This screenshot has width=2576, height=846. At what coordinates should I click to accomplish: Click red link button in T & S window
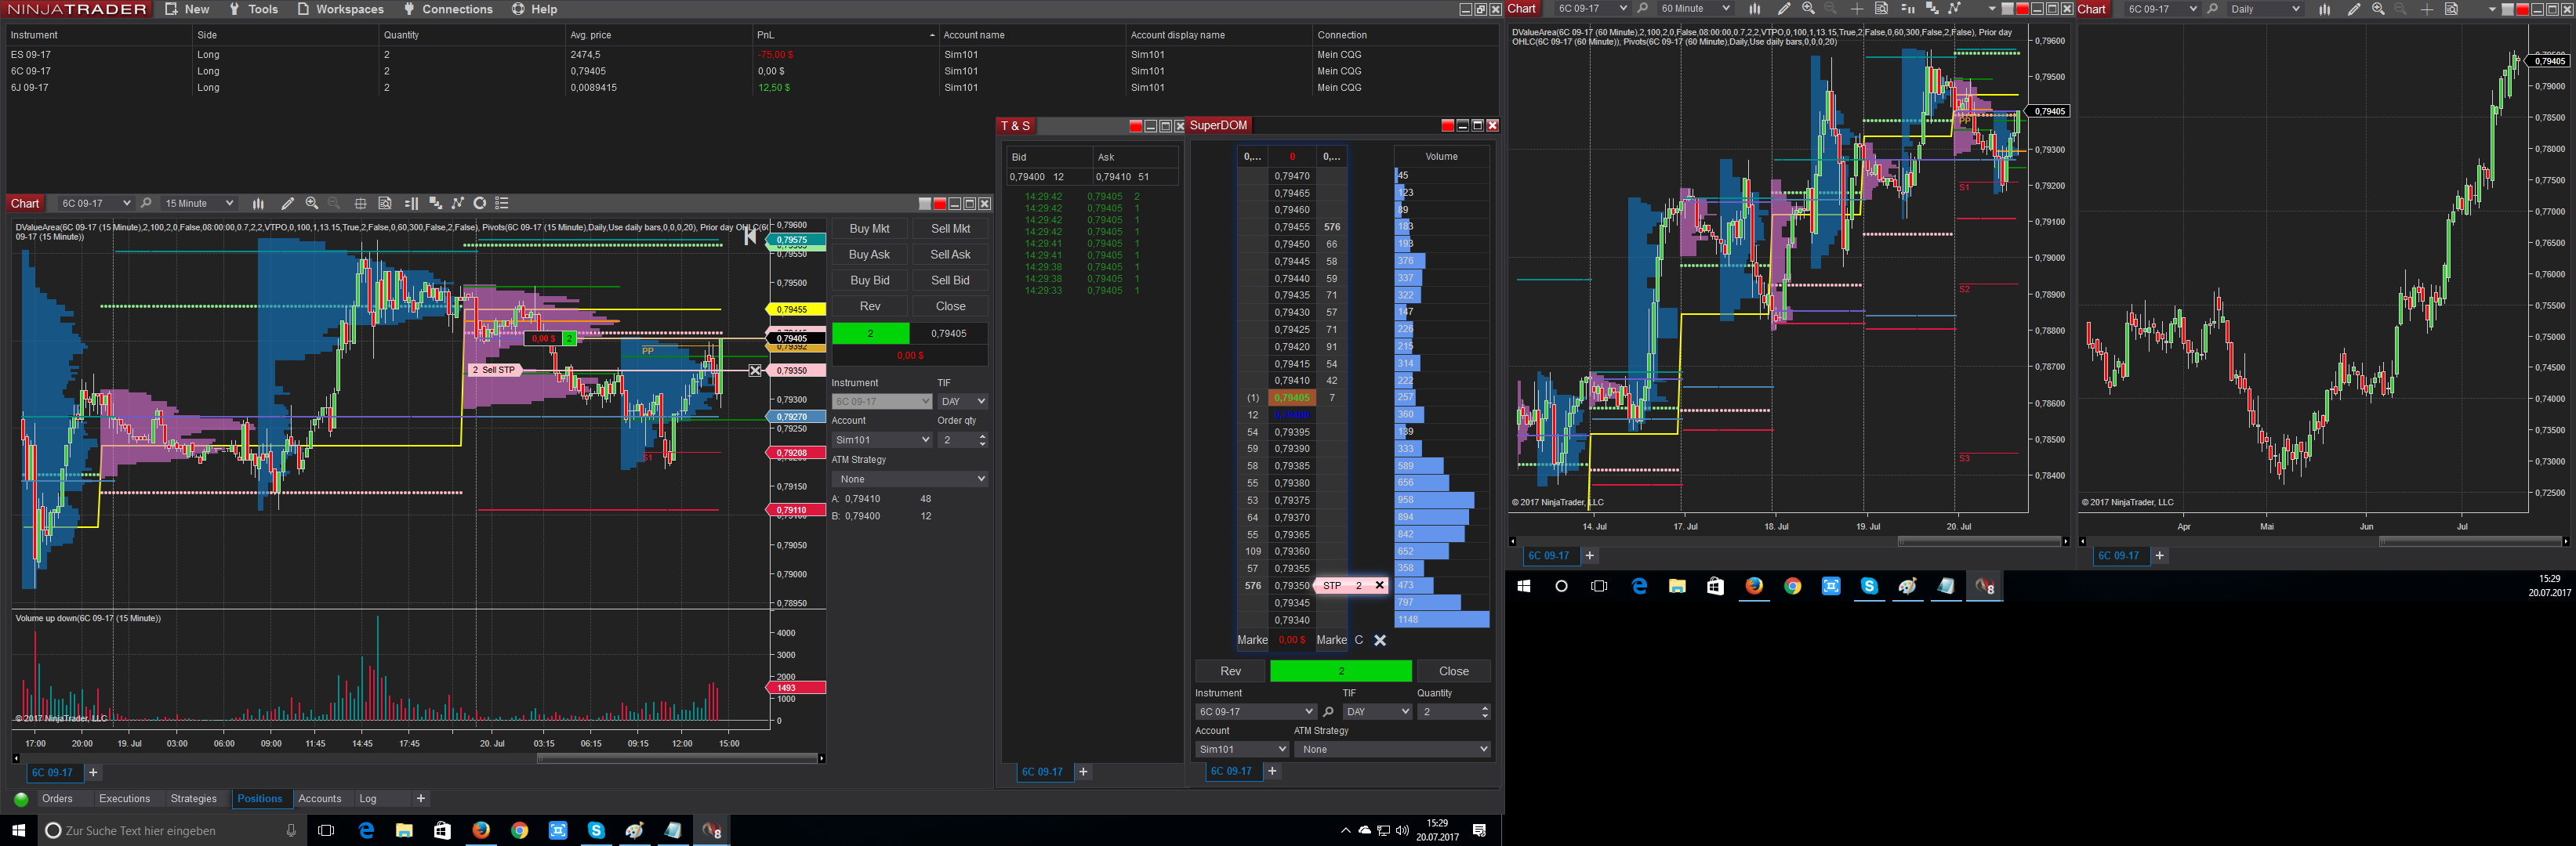pyautogui.click(x=1135, y=126)
